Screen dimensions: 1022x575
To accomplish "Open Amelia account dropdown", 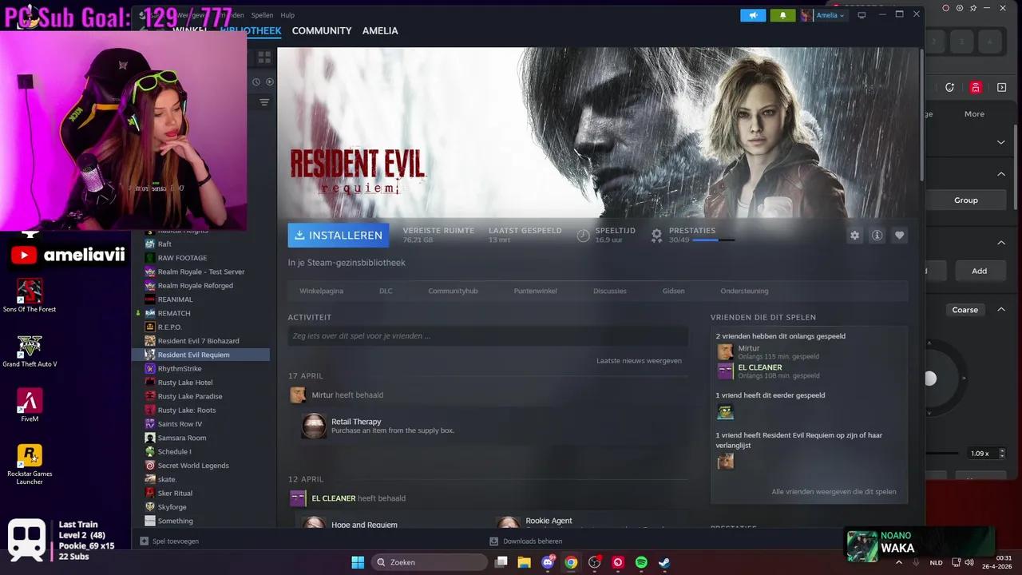I will [x=823, y=15].
